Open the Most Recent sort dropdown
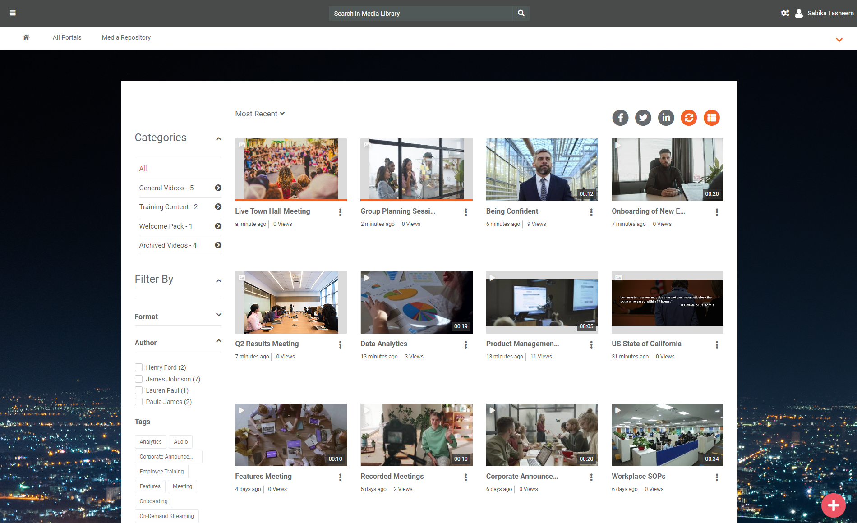Viewport: 857px width, 523px height. 260,114
